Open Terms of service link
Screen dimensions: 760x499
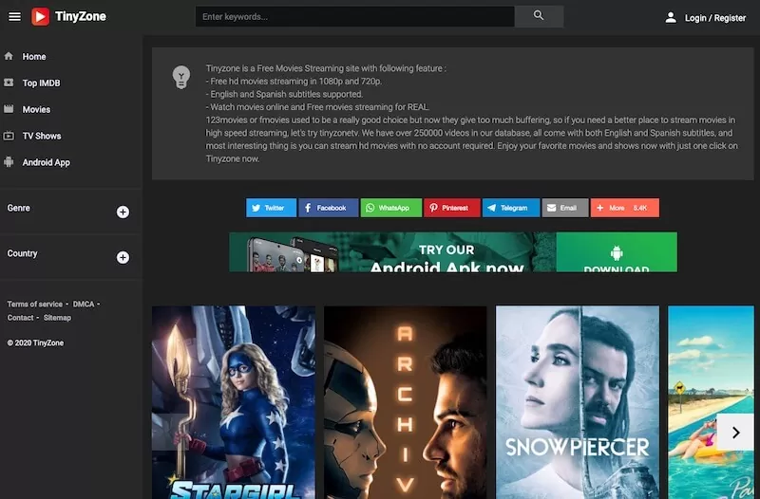click(35, 304)
